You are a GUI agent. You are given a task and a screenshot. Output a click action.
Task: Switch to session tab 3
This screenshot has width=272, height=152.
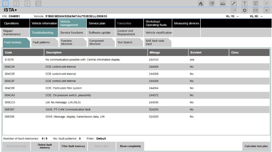pos(27,3)
